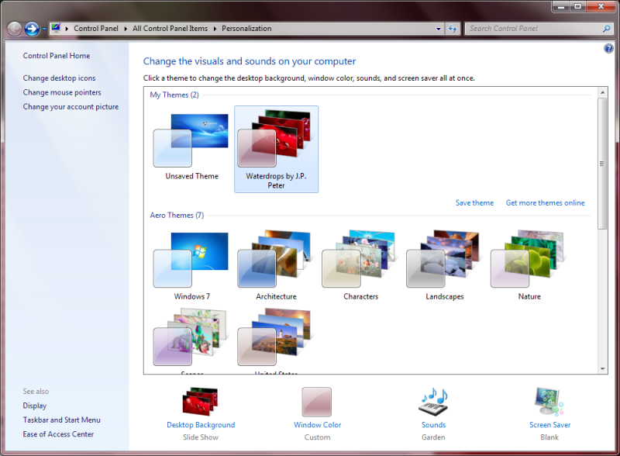The image size is (620, 456).
Task: Click the Aero Themes (7) heading
Action: [177, 216]
